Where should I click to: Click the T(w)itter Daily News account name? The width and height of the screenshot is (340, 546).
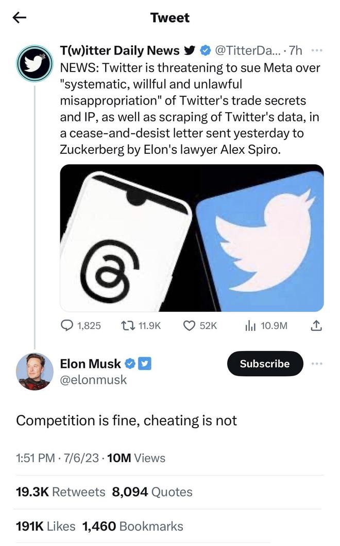click(x=120, y=50)
